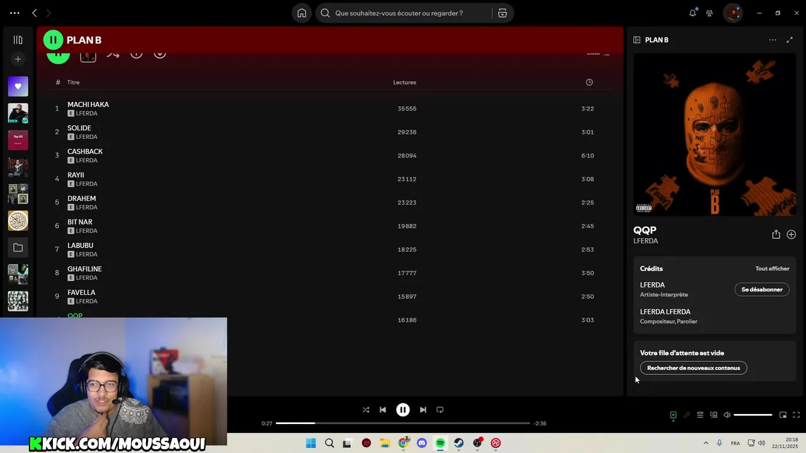Toggle shuffle in the player bar
This screenshot has height=453, width=806.
click(x=366, y=410)
